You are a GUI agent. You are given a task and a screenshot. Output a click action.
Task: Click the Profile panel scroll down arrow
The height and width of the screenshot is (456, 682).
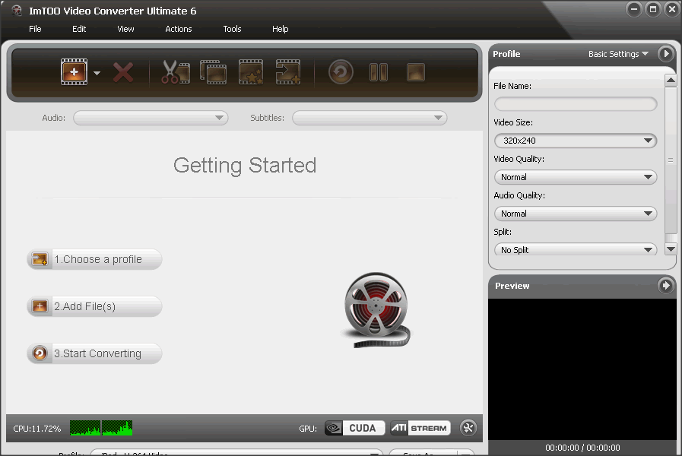coord(671,249)
